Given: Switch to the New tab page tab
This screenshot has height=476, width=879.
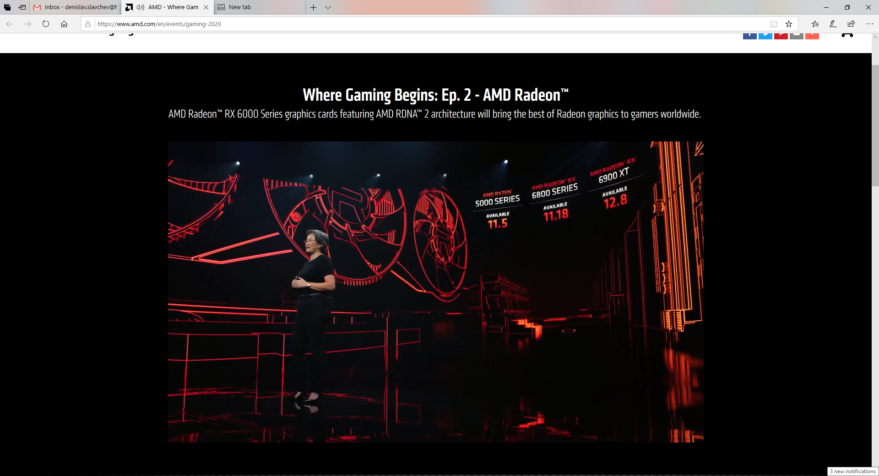Looking at the screenshot, I should coord(260,7).
